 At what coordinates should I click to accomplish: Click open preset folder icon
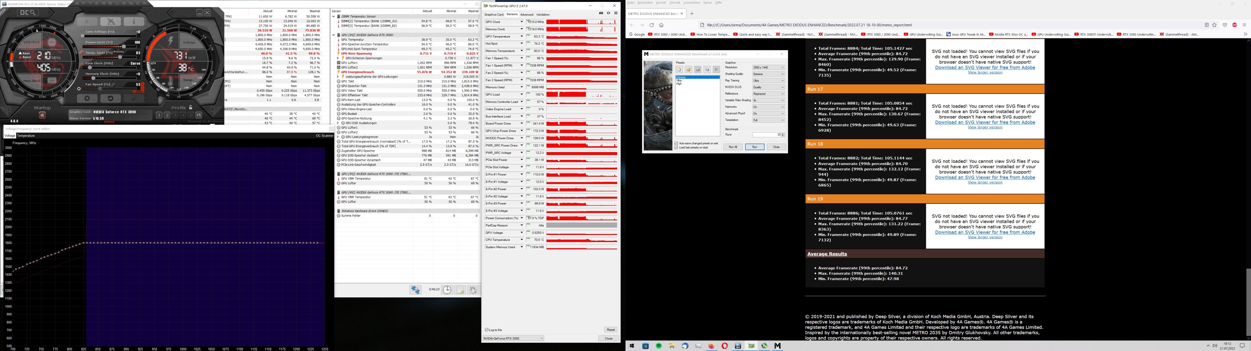(689, 70)
